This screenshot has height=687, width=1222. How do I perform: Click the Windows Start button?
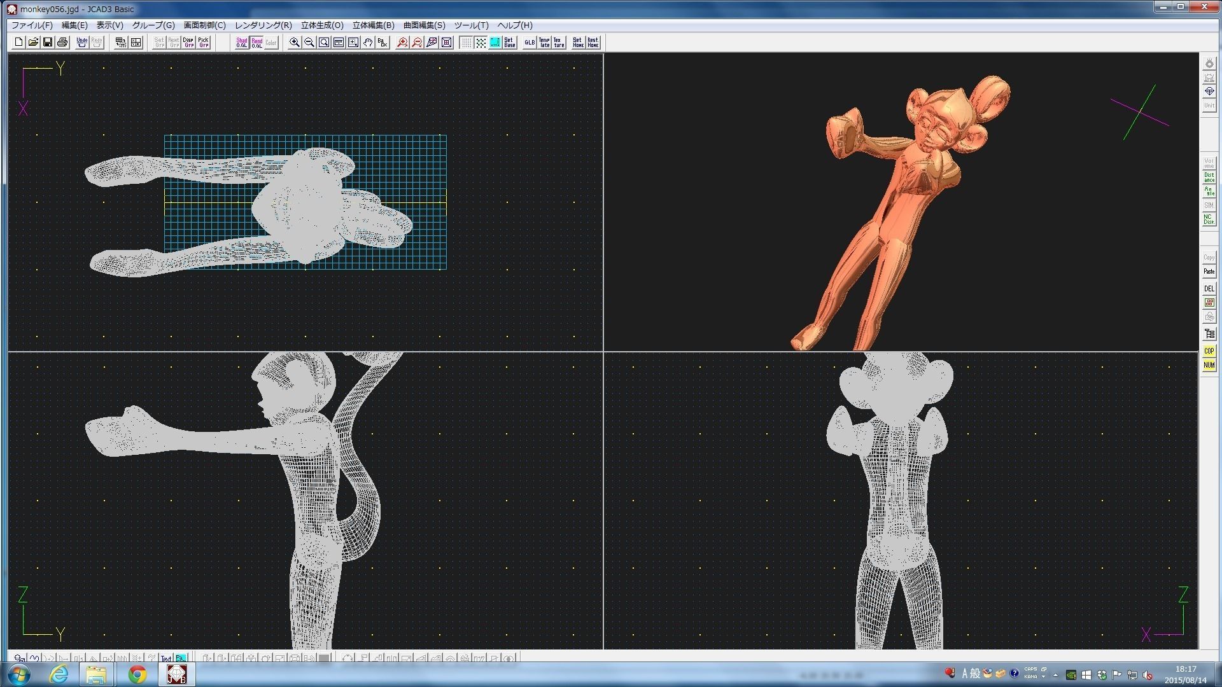[18, 674]
